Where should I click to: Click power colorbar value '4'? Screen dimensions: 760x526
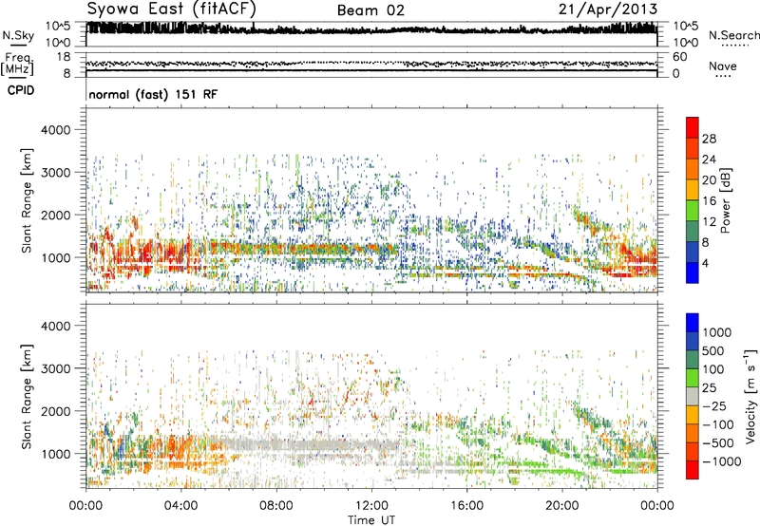(x=705, y=264)
